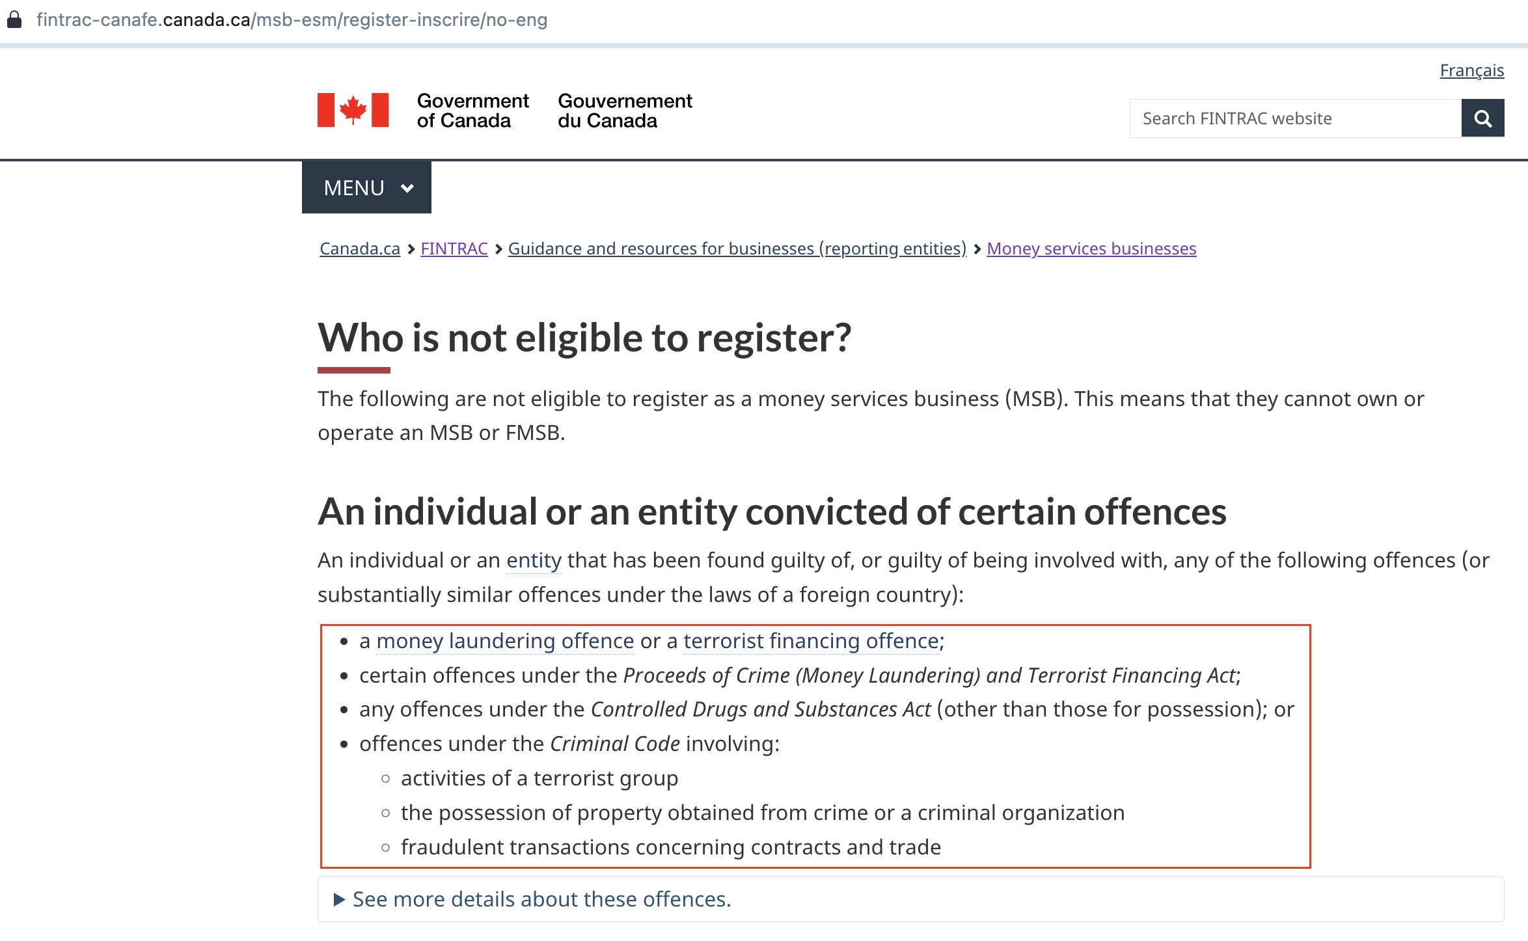Click the Canadian flag logo
Screen dimensions: 1528x941
pos(353,110)
